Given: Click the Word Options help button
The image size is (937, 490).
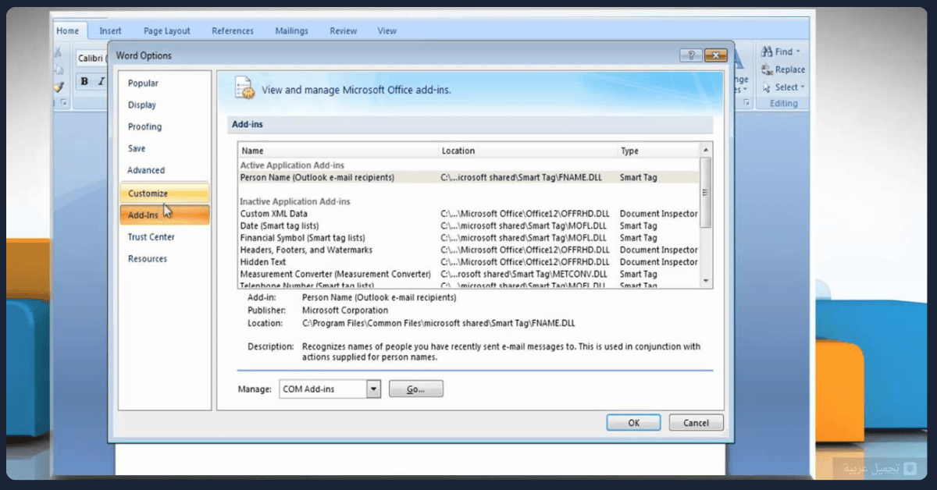Looking at the screenshot, I should [x=692, y=55].
